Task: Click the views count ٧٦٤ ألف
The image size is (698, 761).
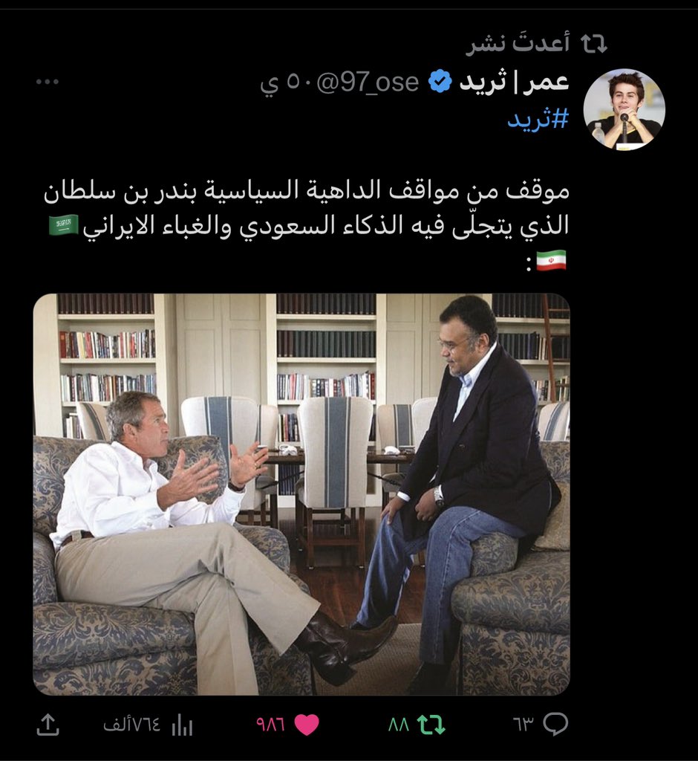Action: point(131,725)
